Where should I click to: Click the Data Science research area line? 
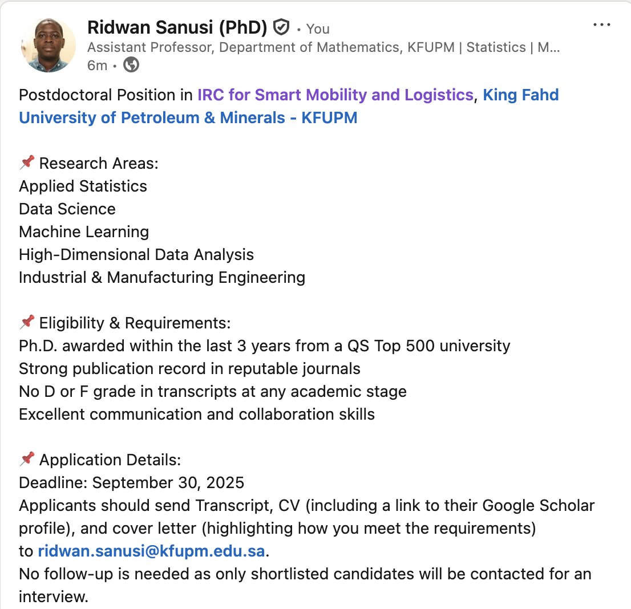[x=67, y=209]
